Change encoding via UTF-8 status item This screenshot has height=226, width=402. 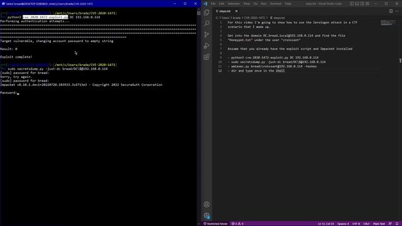click(356, 223)
